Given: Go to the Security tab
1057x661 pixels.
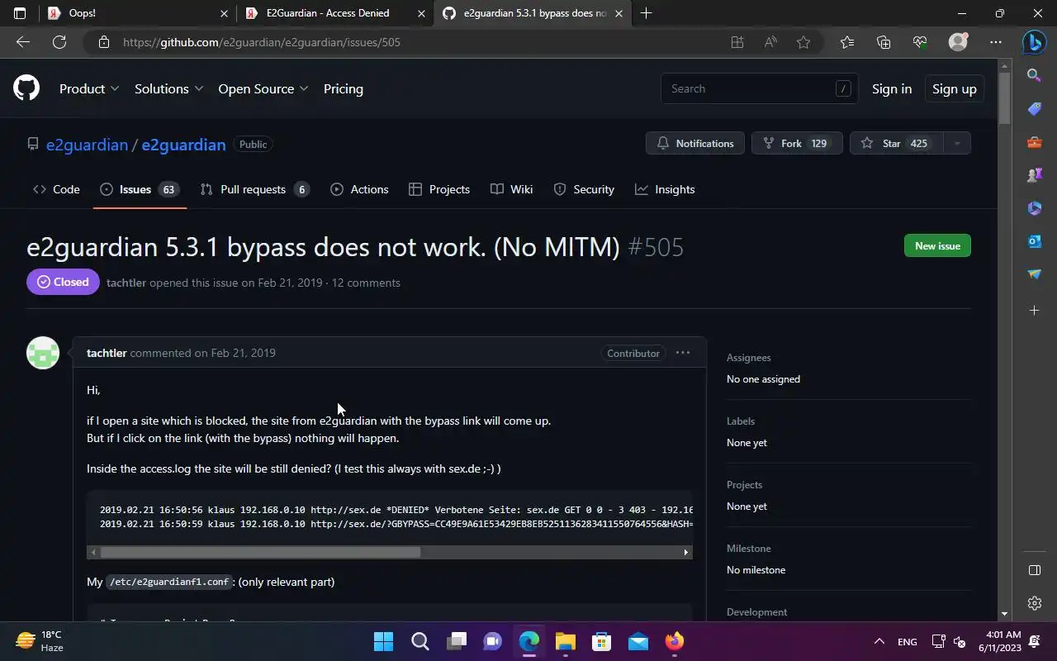Looking at the screenshot, I should (584, 189).
